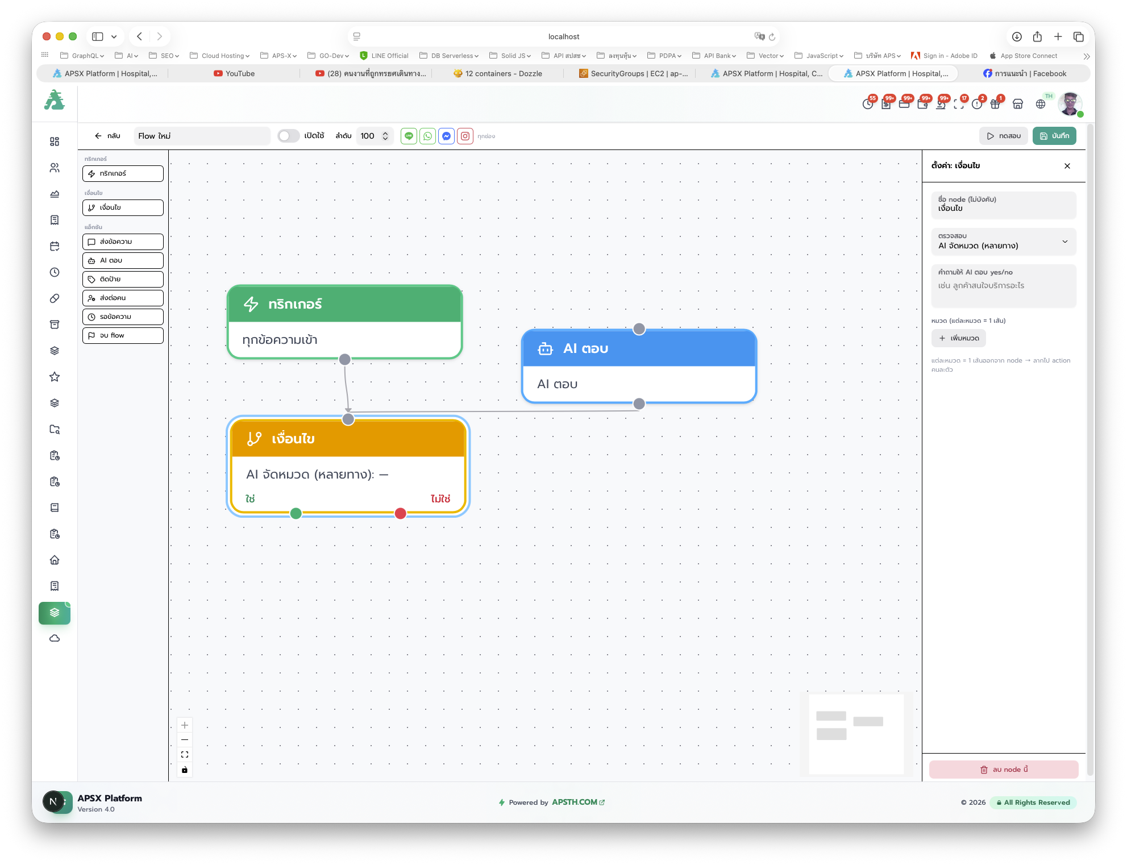Open the gift icon in header
The width and height of the screenshot is (1127, 865).
click(995, 104)
